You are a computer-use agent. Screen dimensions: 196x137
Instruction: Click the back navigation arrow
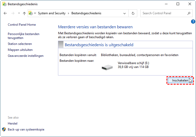point(5,13)
